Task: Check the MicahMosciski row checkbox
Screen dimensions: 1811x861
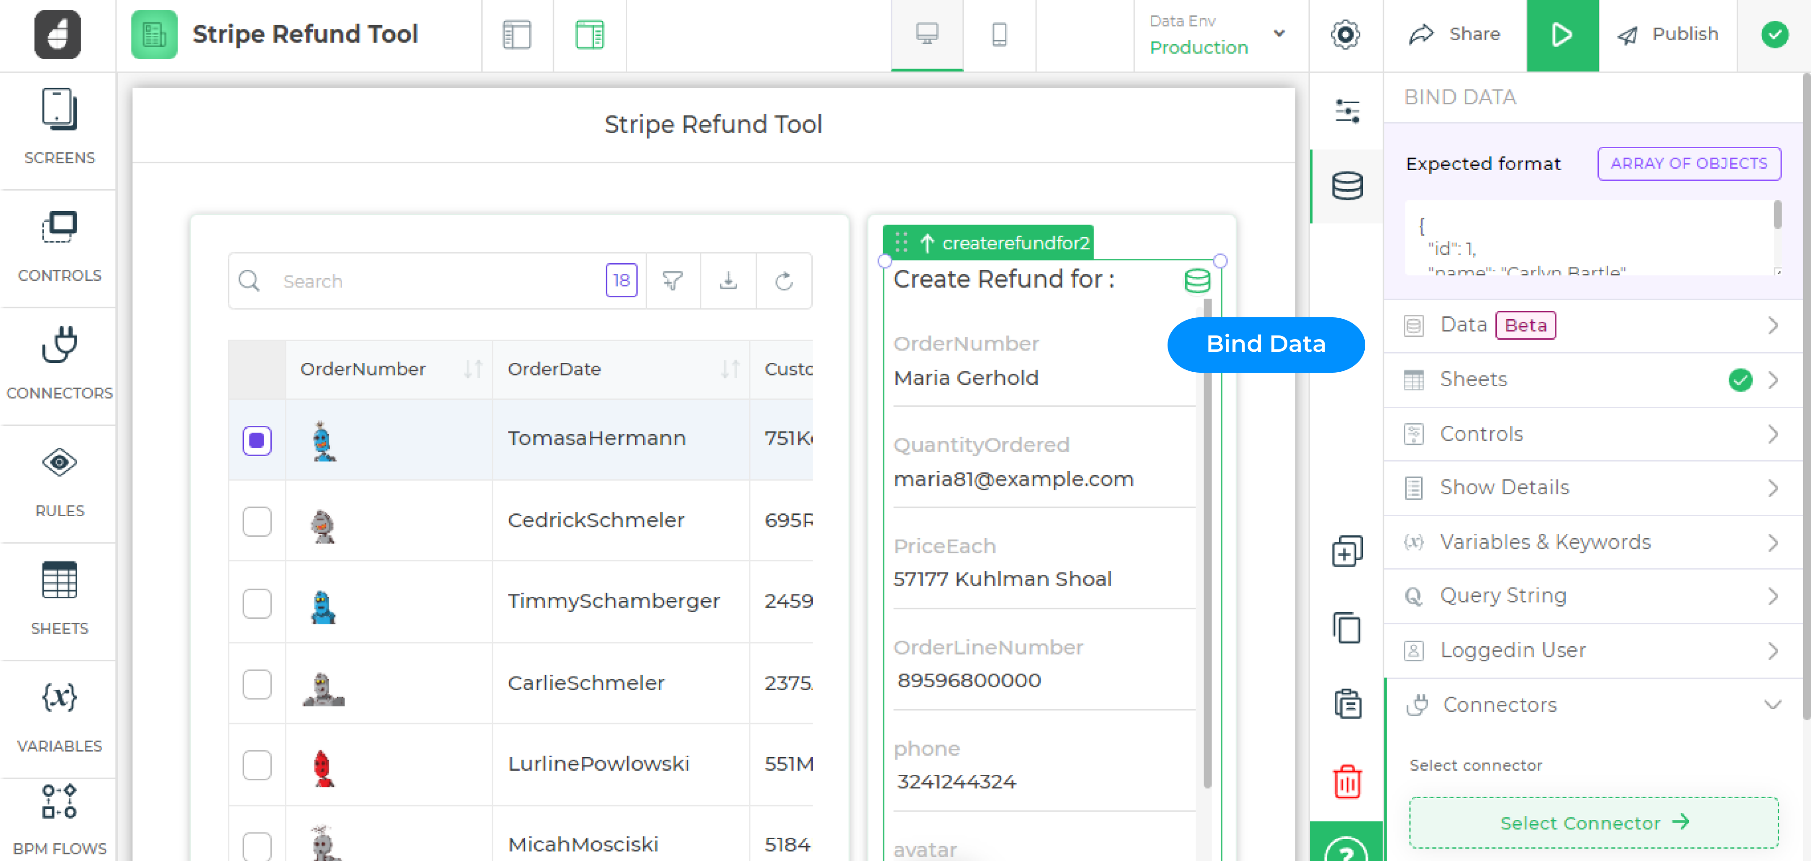Action: coord(256,846)
